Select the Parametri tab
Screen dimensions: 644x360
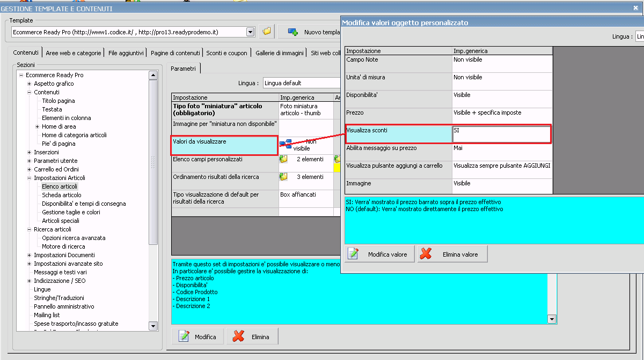184,69
